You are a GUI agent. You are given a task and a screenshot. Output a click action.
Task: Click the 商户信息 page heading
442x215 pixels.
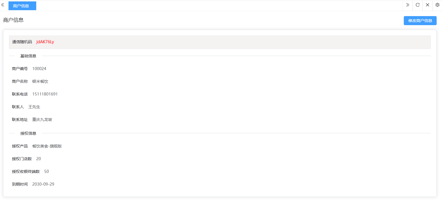coord(13,20)
